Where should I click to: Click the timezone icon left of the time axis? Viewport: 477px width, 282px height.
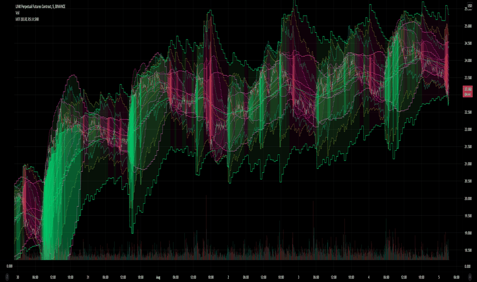tap(7, 277)
